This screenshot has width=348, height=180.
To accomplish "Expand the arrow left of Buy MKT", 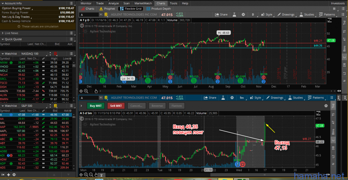I will (x=81, y=106).
